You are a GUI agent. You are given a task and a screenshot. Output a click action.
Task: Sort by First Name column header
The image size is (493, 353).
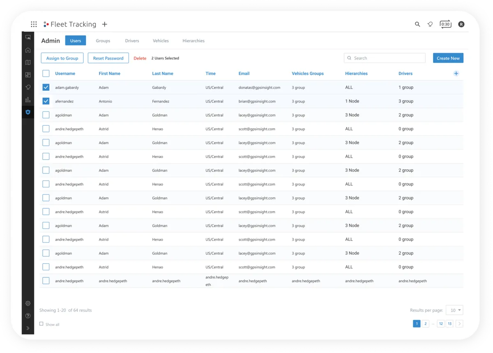point(109,74)
